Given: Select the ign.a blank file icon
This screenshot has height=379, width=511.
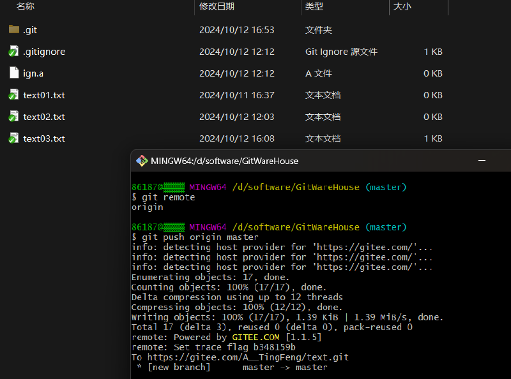Looking at the screenshot, I should pyautogui.click(x=14, y=73).
